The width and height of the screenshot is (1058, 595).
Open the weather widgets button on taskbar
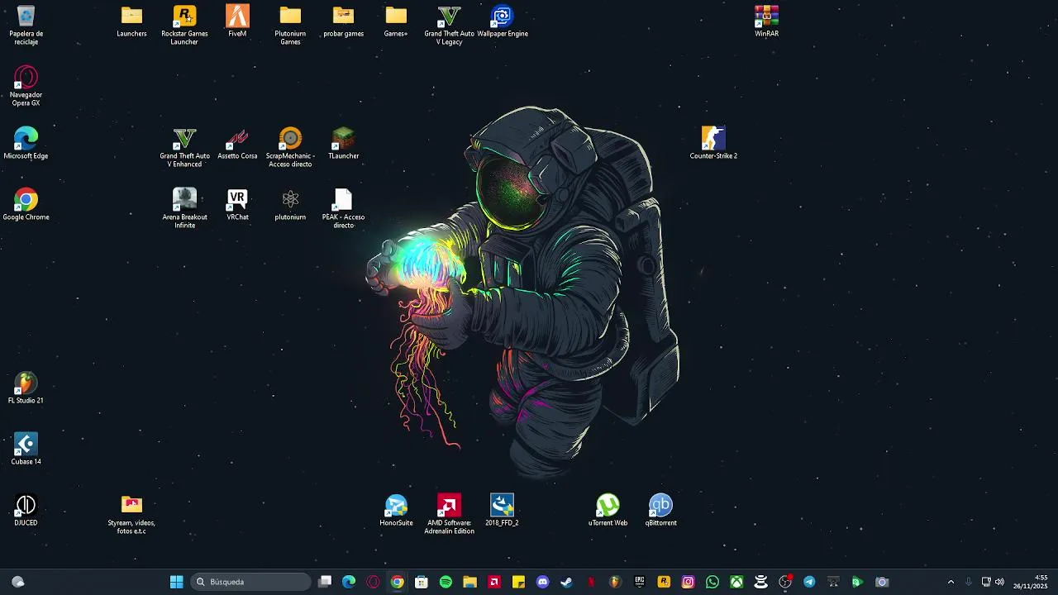pos(18,582)
